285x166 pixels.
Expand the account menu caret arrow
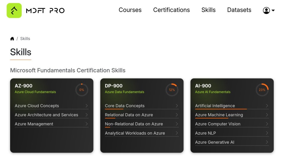click(x=273, y=10)
